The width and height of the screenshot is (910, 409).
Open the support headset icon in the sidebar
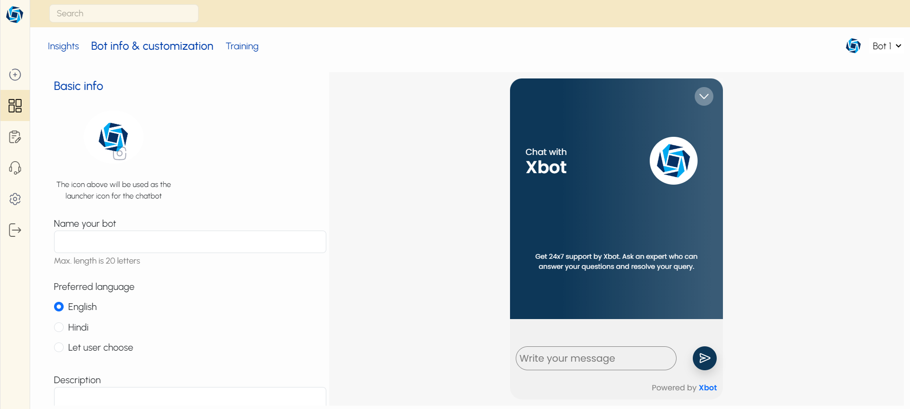(15, 168)
